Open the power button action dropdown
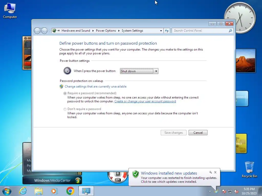Screen dimensions: 262x196 point(139,71)
